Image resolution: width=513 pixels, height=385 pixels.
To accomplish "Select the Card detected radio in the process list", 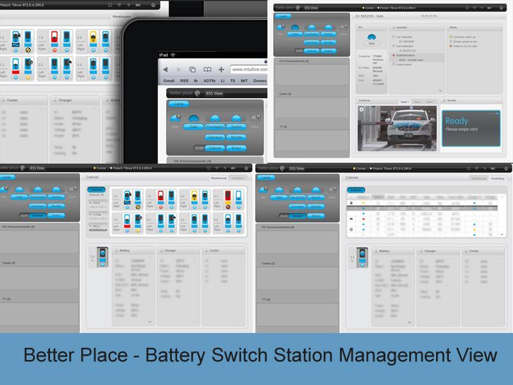I will pyautogui.click(x=393, y=46).
